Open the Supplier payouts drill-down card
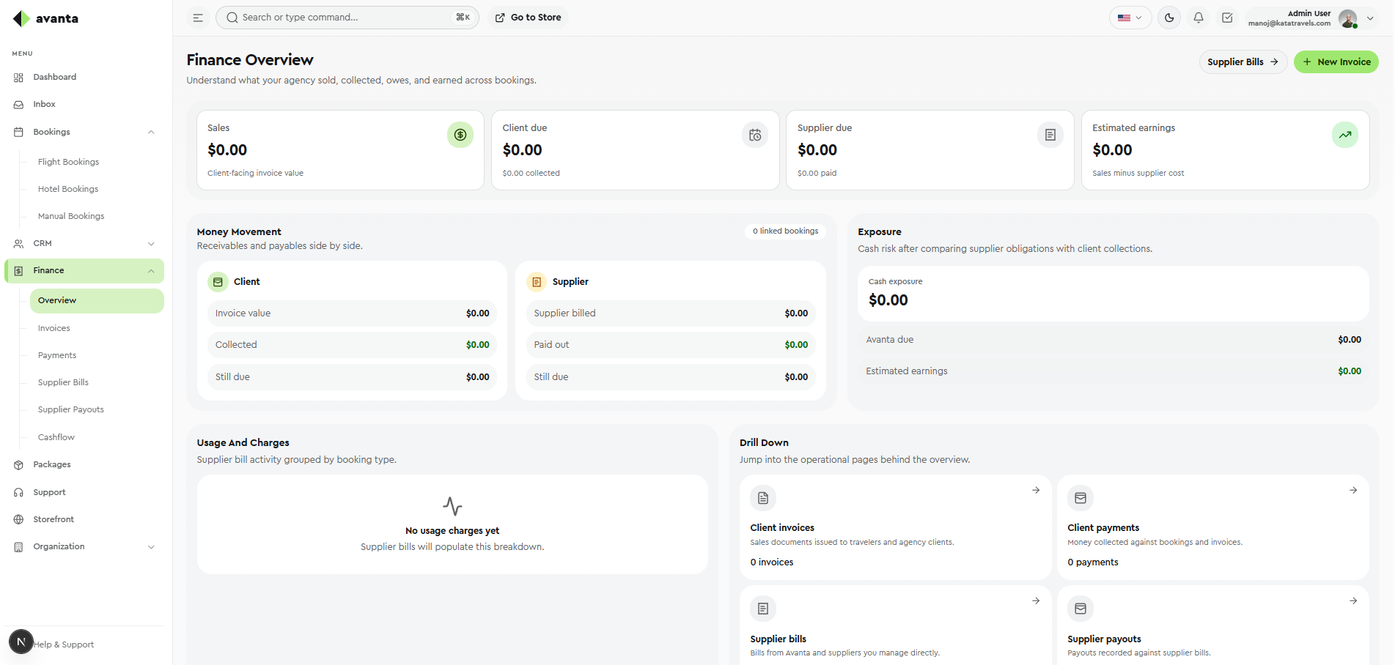The height and width of the screenshot is (665, 1395). coord(1212,625)
